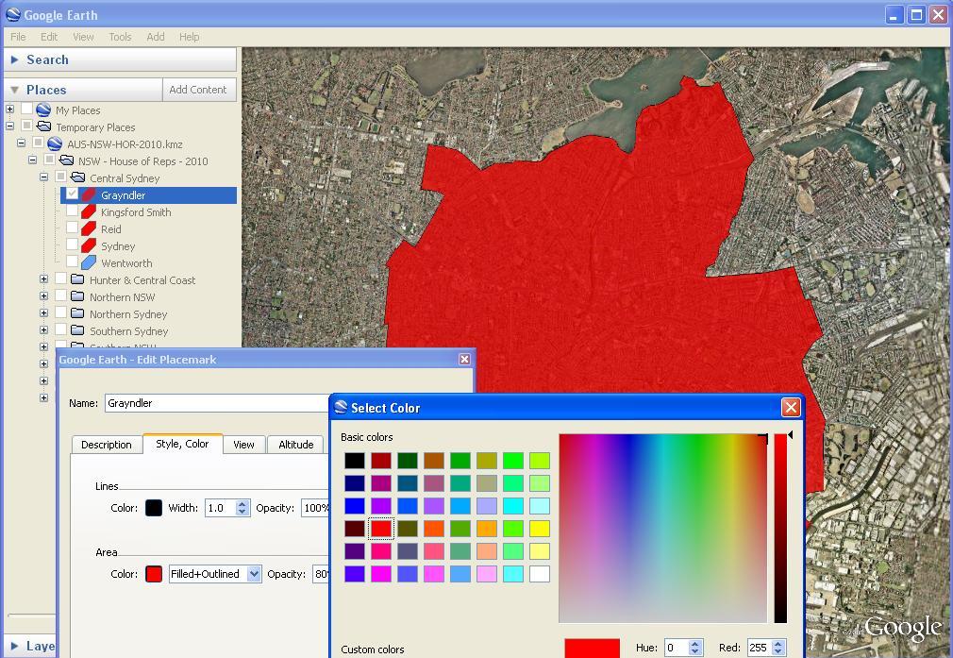Switch to the Description tab
The image size is (953, 658).
point(107,445)
